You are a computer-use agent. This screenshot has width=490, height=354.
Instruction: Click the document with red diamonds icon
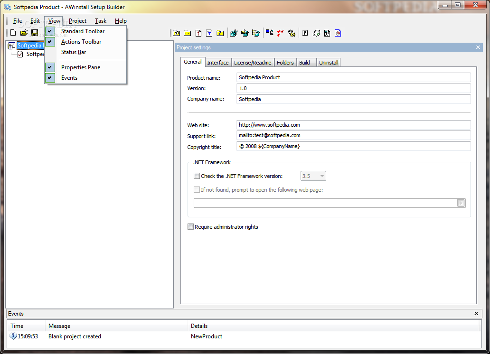point(198,33)
